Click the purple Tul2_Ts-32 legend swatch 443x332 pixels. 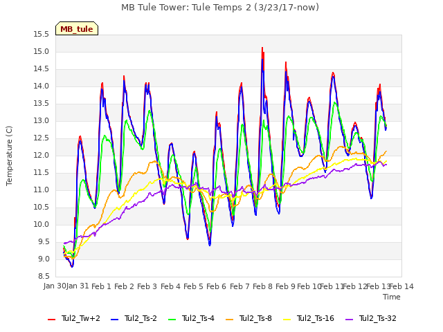(349, 320)
